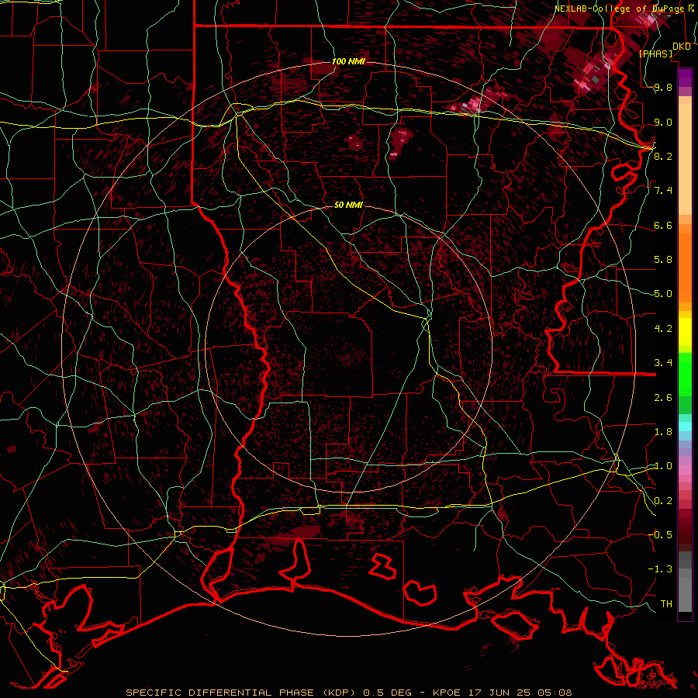
Task: Click the KPOE station identifier
Action: tap(447, 693)
